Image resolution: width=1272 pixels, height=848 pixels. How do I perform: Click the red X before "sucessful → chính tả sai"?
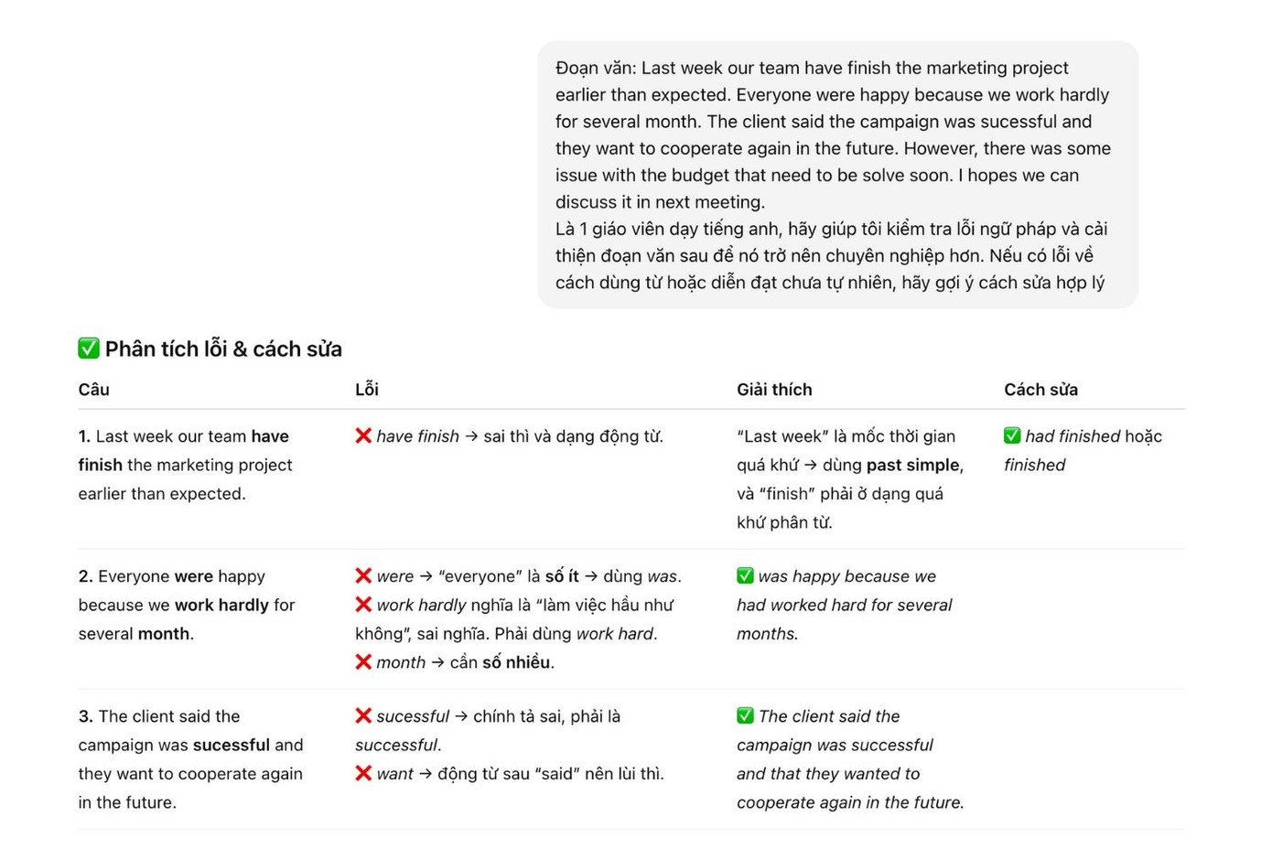click(x=363, y=716)
